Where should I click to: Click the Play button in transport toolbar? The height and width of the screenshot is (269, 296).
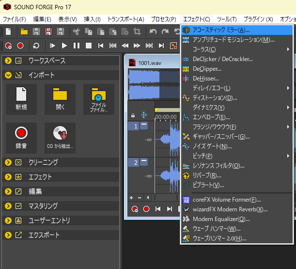[x=64, y=46]
